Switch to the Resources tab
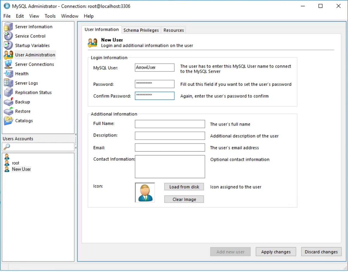The image size is (348, 272). 174,30
